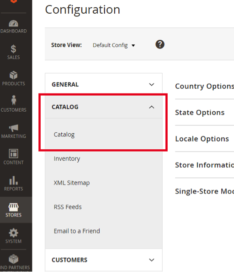
Task: Click the Store View label
Action: coord(66,45)
